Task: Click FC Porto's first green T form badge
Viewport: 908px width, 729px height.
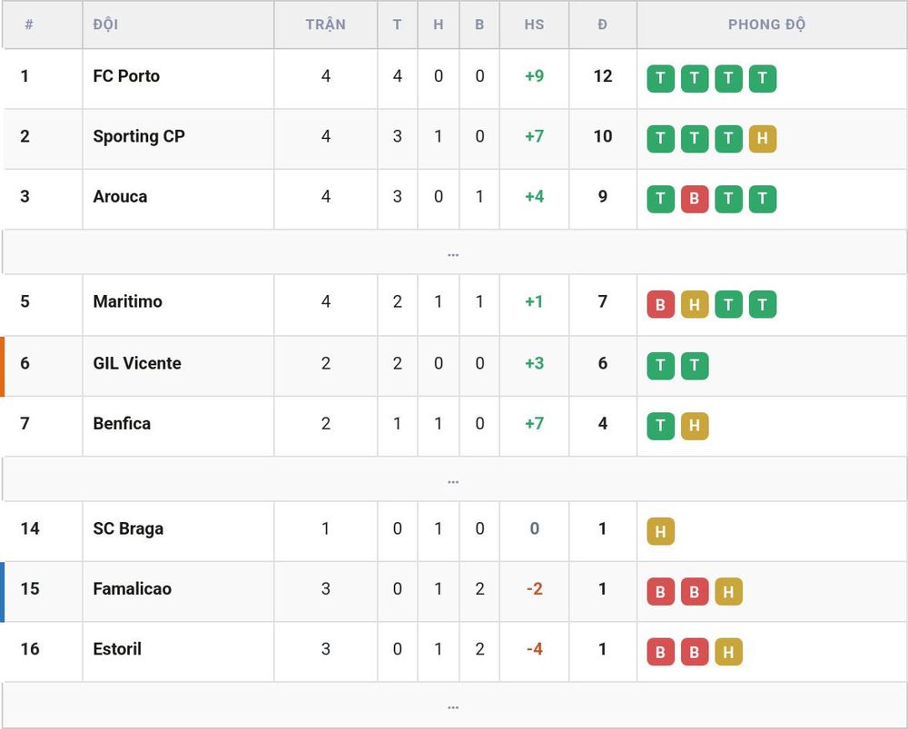Action: point(660,78)
